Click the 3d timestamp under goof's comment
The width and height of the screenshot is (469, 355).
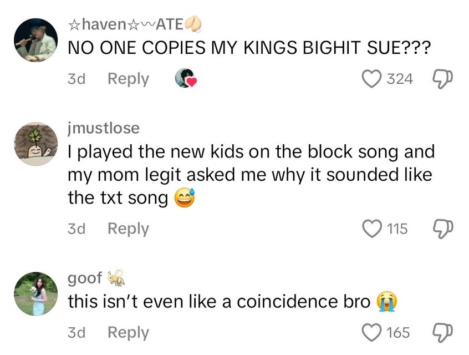click(77, 332)
